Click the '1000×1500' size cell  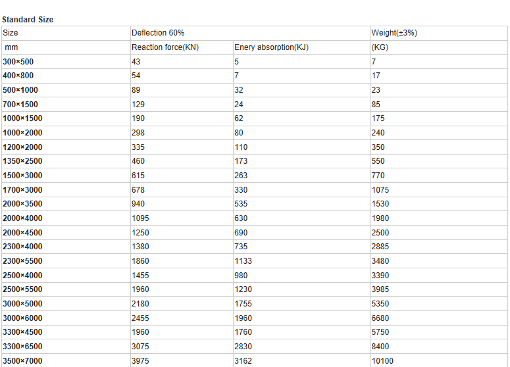(22, 118)
